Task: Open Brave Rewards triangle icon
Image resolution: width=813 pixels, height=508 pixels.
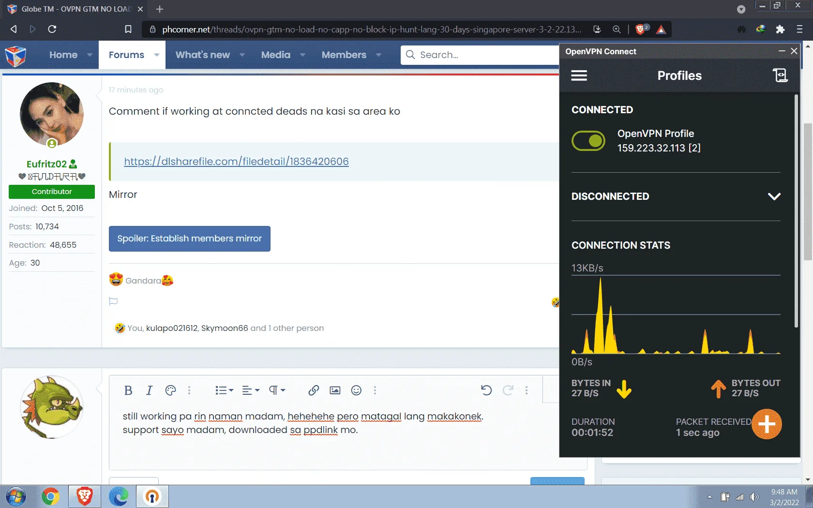Action: click(x=661, y=30)
